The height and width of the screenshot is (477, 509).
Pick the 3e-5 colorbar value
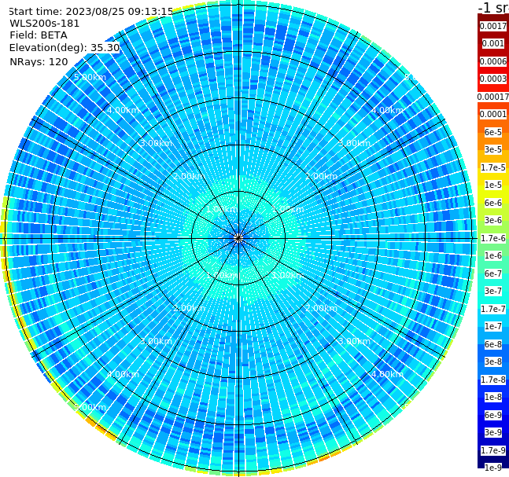(x=493, y=149)
